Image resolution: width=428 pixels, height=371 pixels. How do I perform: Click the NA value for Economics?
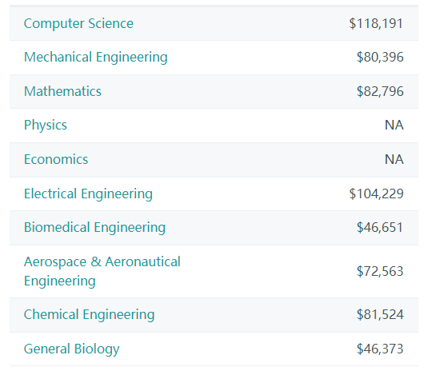click(x=394, y=160)
